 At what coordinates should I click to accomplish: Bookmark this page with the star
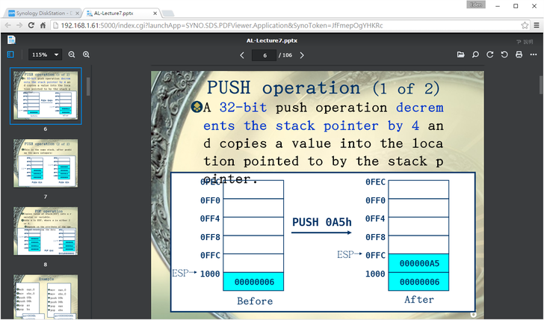(525, 25)
